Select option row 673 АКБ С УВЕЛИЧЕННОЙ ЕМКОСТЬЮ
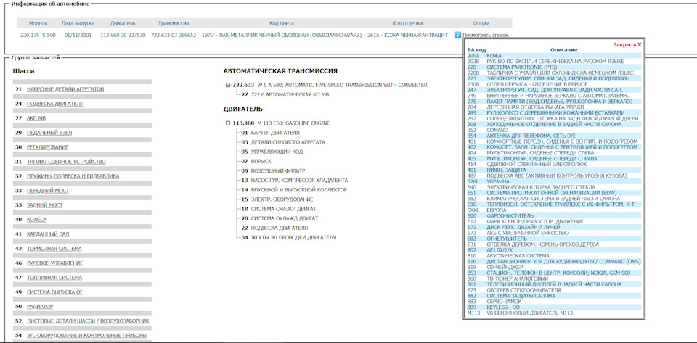The height and width of the screenshot is (343, 697). [x=554, y=233]
